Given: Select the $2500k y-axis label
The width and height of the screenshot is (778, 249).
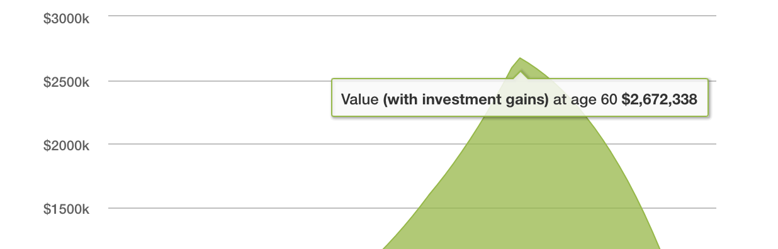Looking at the screenshot, I should (x=66, y=82).
